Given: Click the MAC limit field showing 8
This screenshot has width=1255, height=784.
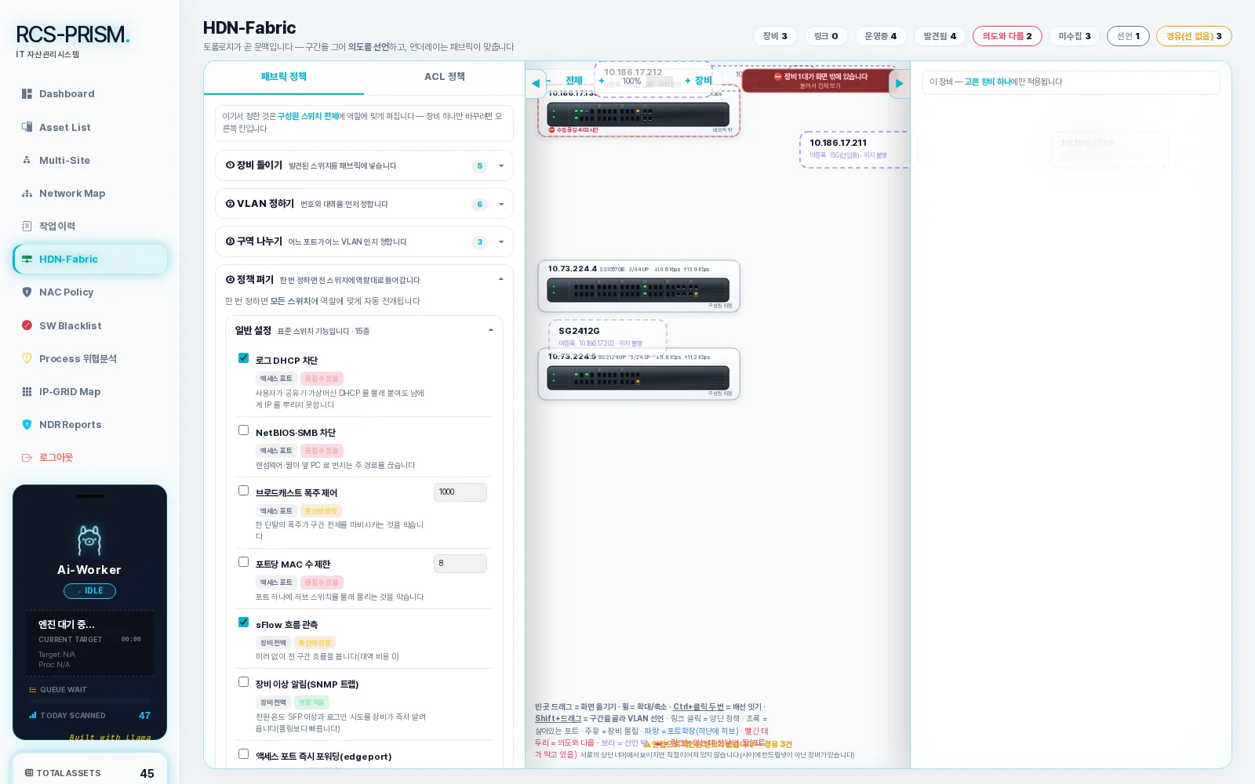Looking at the screenshot, I should tap(460, 564).
